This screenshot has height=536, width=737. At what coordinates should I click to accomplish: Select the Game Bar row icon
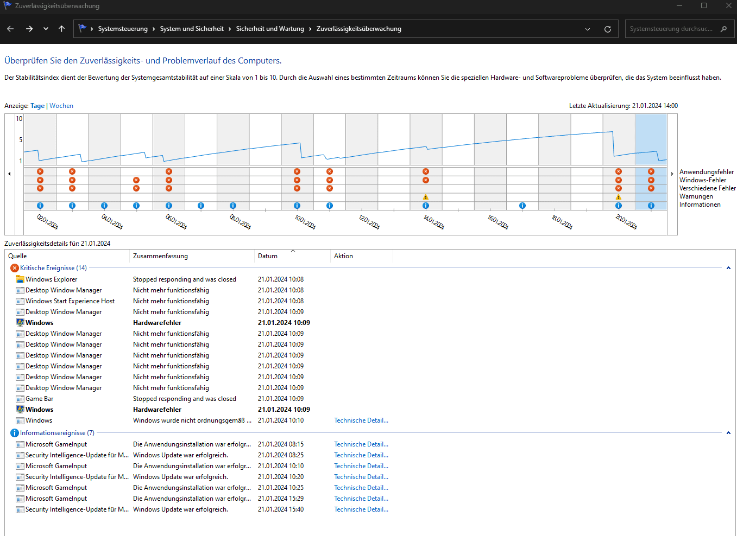click(20, 399)
